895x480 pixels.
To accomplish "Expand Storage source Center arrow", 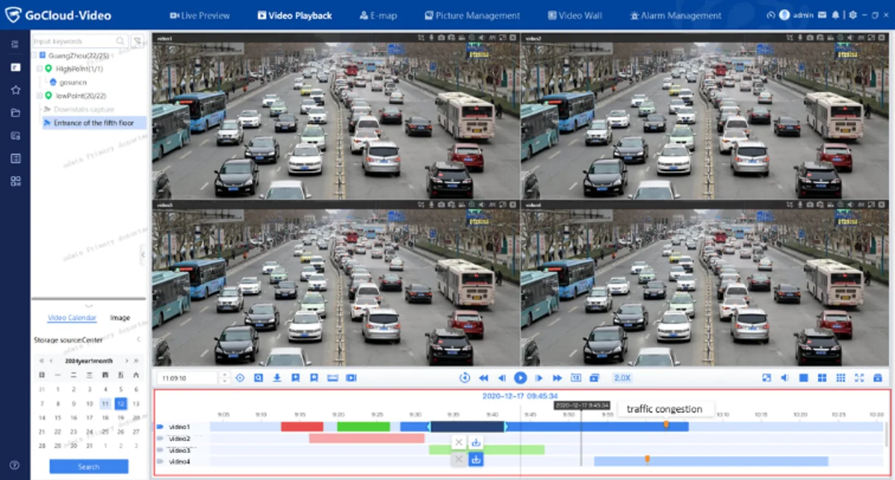I will pyautogui.click(x=138, y=340).
